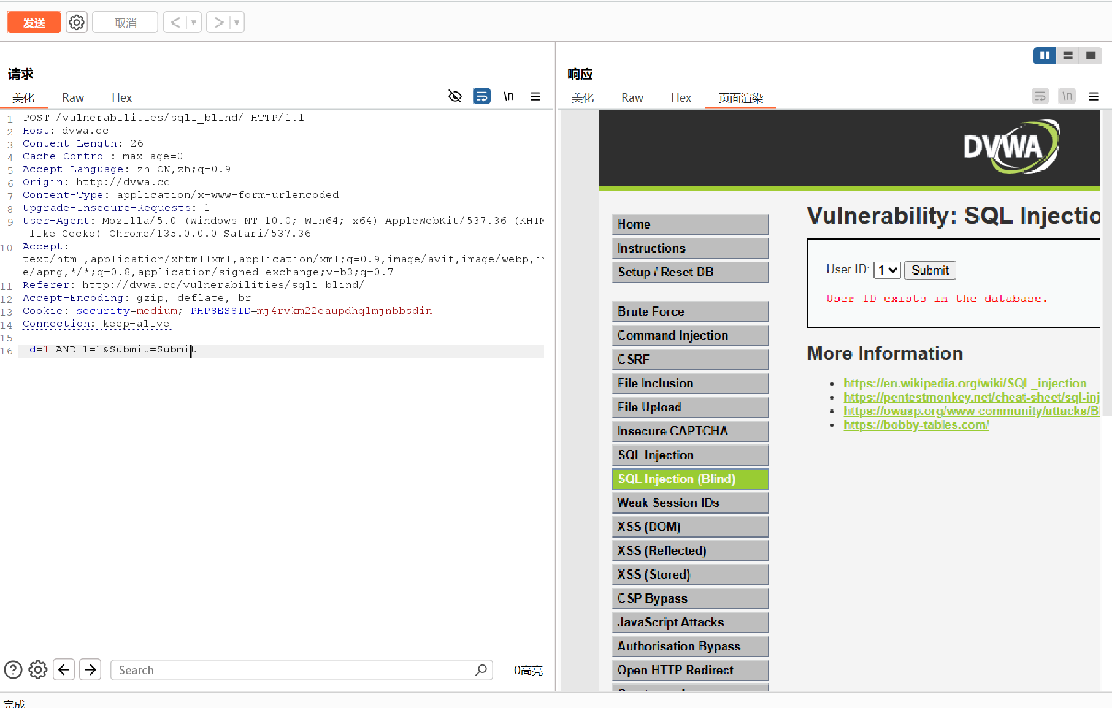The width and height of the screenshot is (1112, 708).
Task: Click the Cookie header line
Action: pyautogui.click(x=227, y=311)
